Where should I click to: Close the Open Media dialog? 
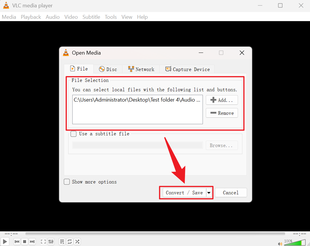click(242, 53)
